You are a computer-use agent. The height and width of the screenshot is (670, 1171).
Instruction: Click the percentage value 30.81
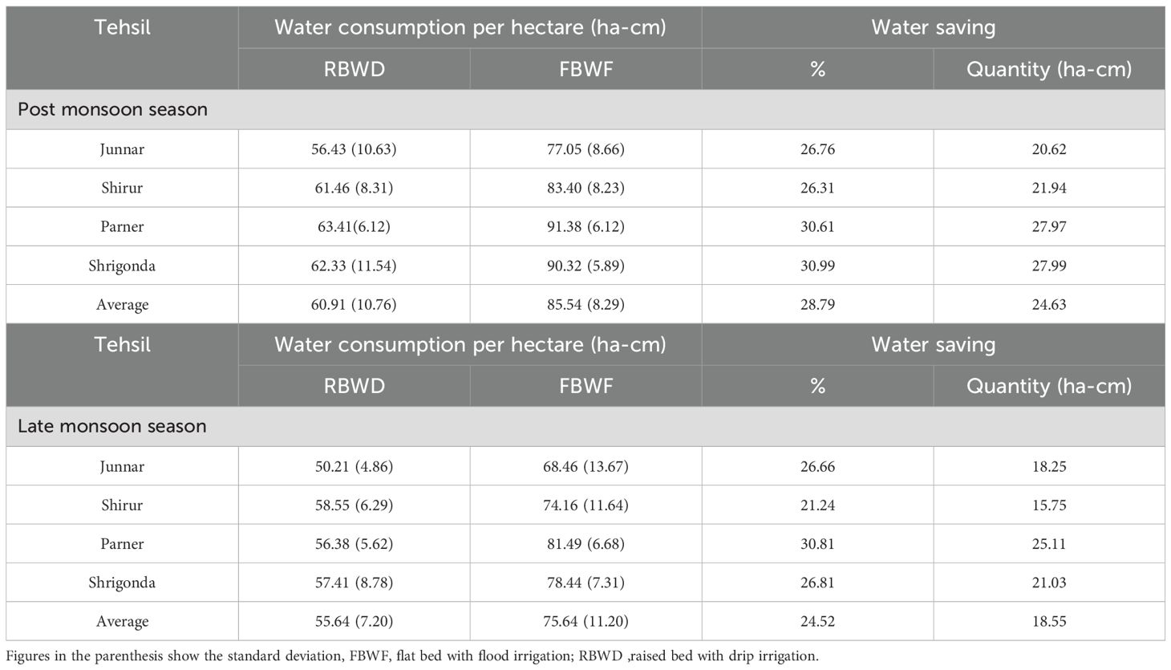(x=817, y=543)
